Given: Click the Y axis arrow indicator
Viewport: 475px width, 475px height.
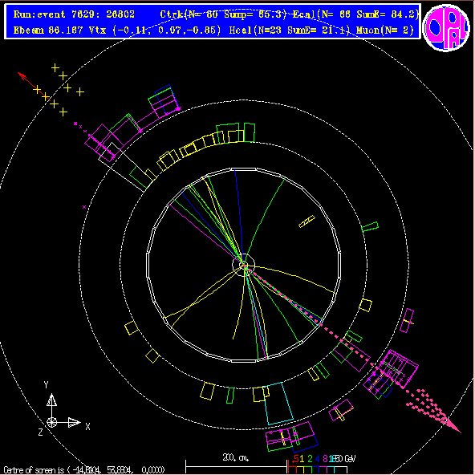Looking at the screenshot, I should (51, 400).
